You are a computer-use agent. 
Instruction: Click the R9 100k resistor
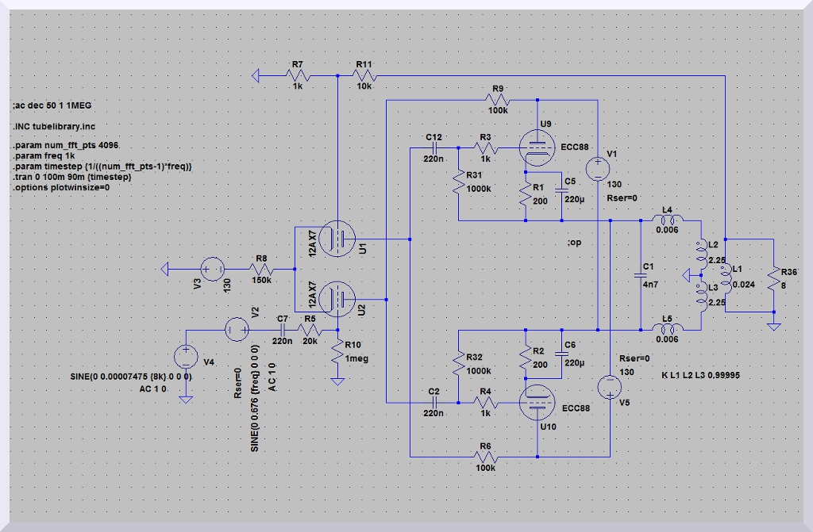pyautogui.click(x=499, y=100)
